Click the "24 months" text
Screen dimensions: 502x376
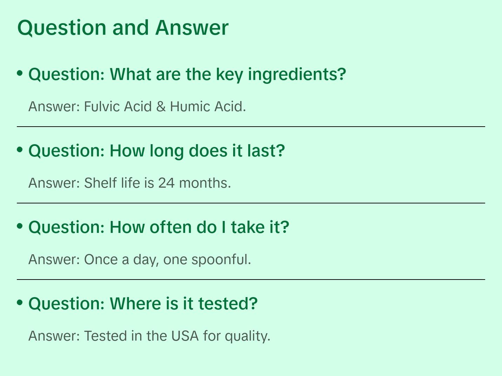[x=194, y=183]
